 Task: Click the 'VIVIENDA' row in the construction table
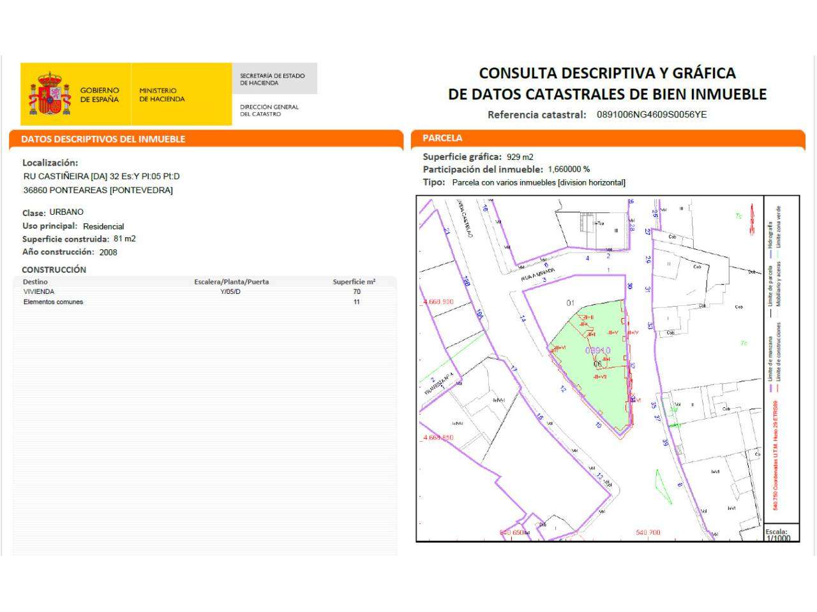click(x=204, y=292)
